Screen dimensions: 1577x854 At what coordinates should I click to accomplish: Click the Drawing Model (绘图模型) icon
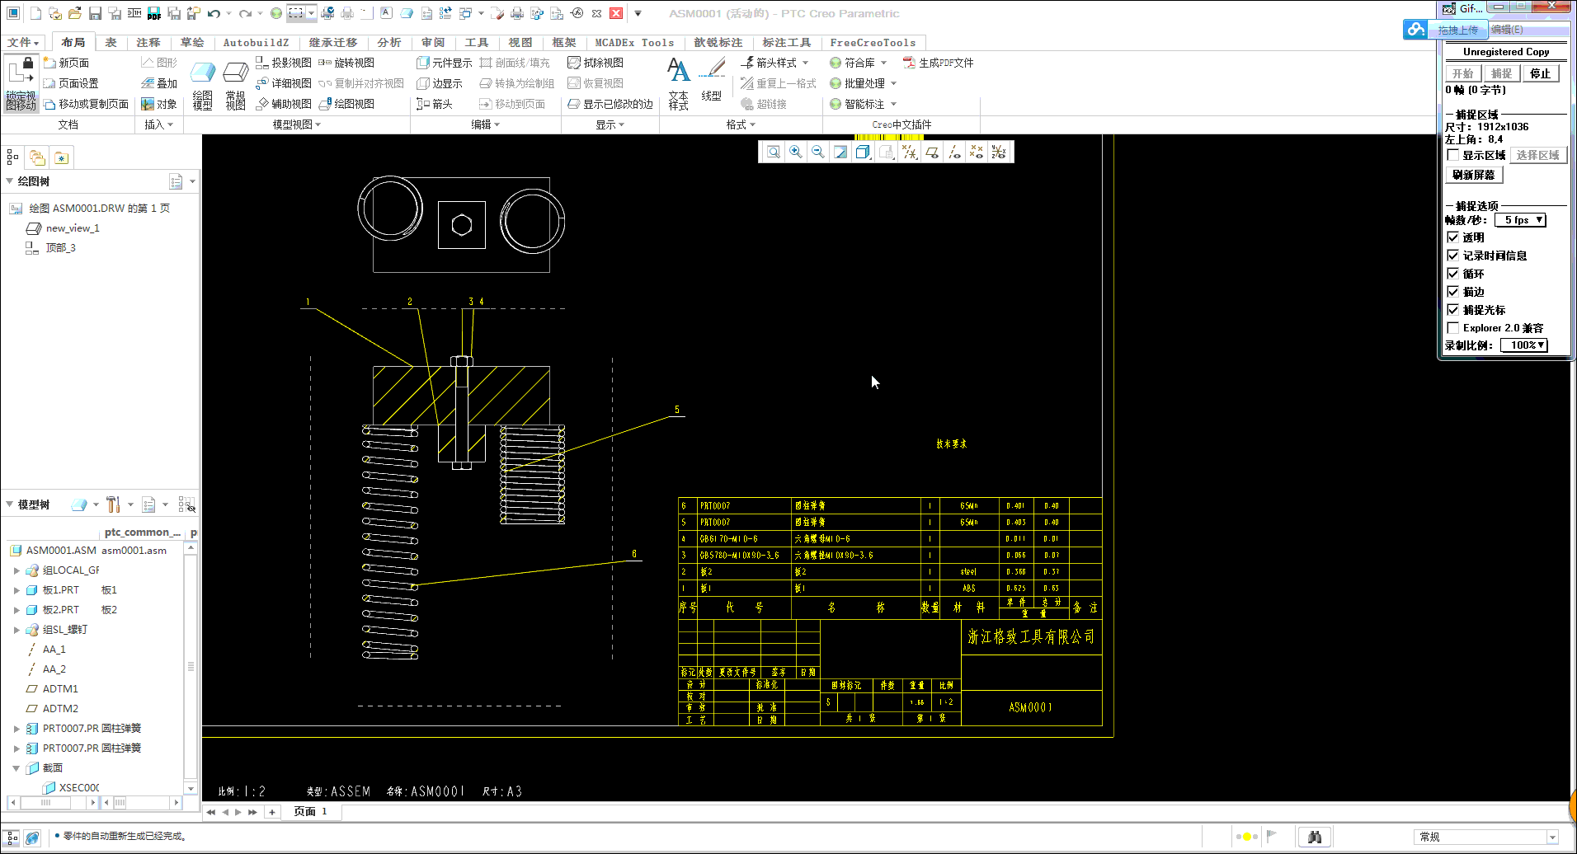pyautogui.click(x=203, y=86)
